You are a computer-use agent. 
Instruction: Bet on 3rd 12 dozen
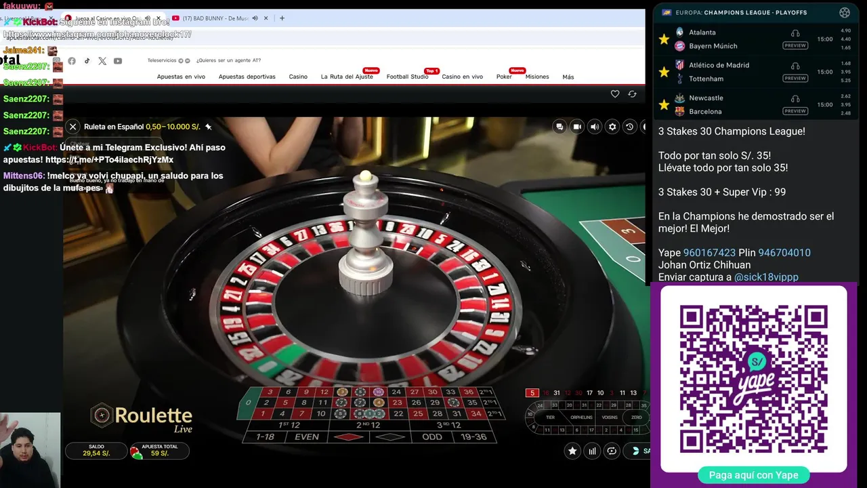(452, 425)
